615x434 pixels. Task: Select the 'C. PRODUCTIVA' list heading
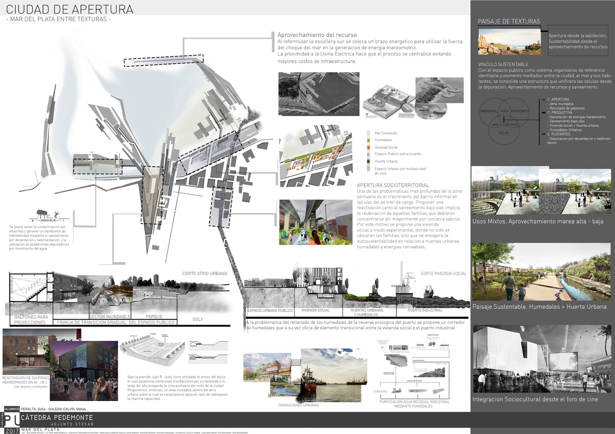[560, 113]
